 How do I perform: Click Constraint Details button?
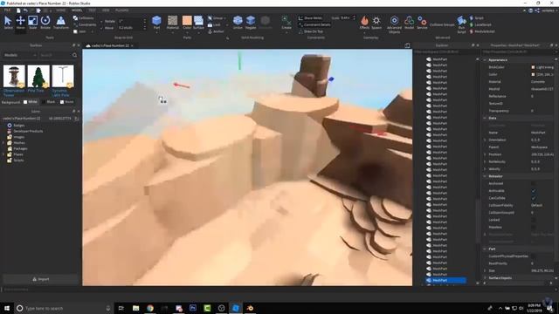314,24
